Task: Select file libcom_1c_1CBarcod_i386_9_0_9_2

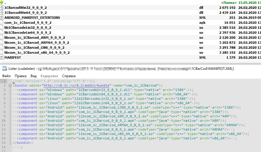Action: pos(34,48)
